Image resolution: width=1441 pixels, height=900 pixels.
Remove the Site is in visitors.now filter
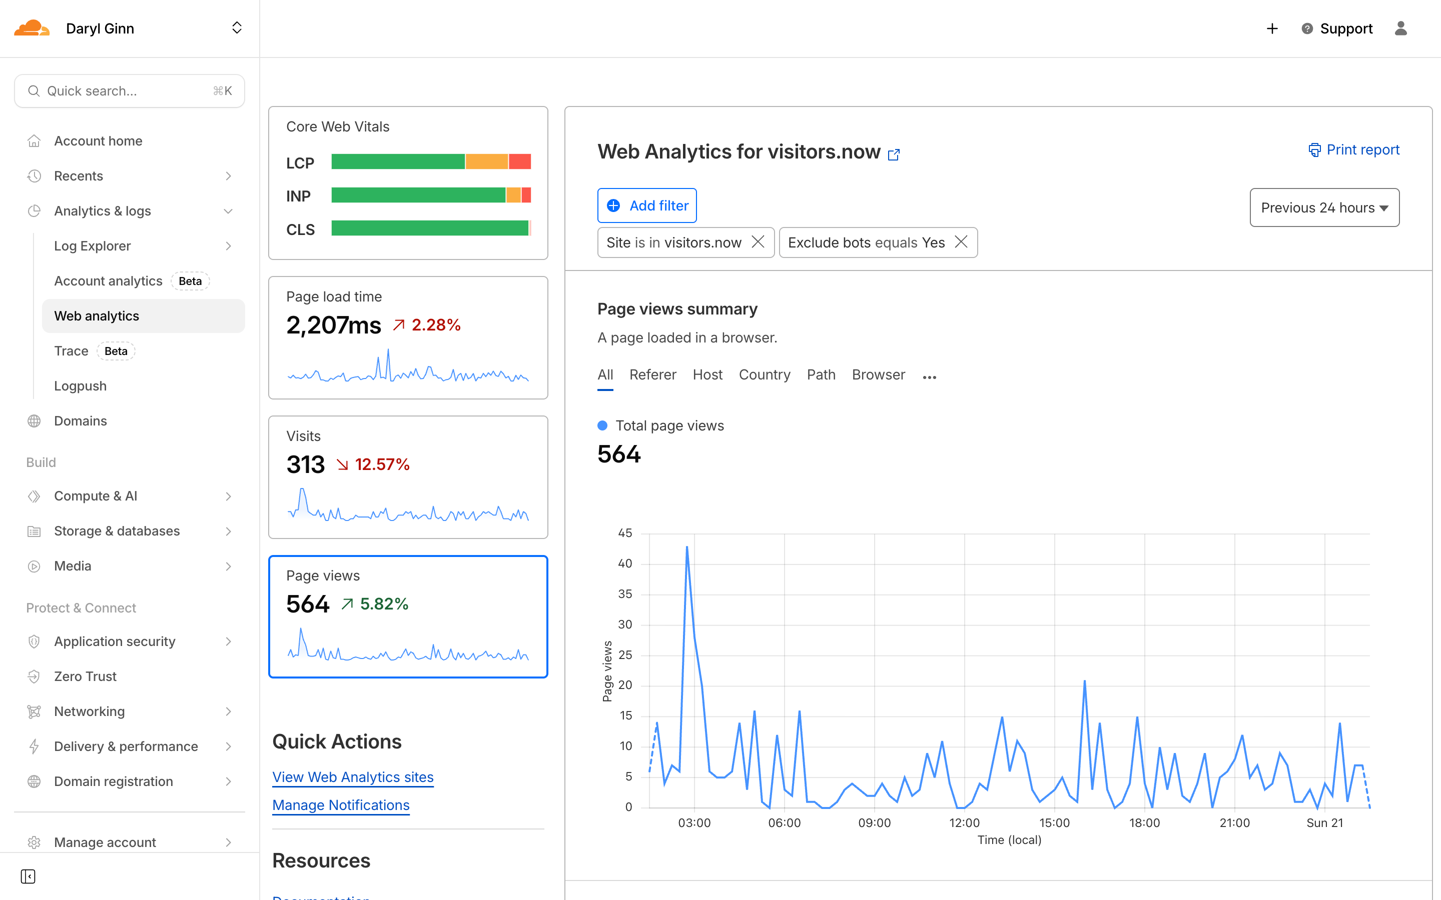tap(758, 241)
